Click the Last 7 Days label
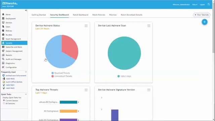This screenshot has width=215, height=121. click(x=41, y=93)
